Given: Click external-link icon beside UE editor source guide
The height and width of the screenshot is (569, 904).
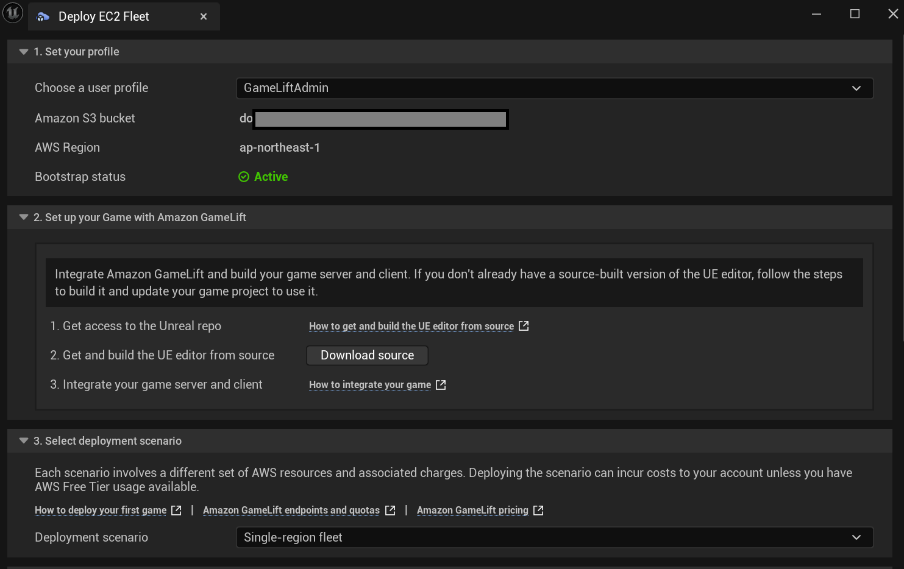Looking at the screenshot, I should tap(523, 326).
